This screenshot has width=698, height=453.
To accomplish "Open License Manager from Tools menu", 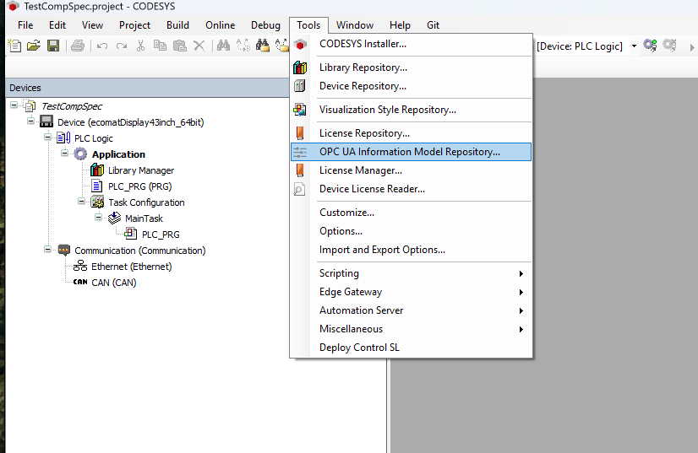I will [x=411, y=170].
